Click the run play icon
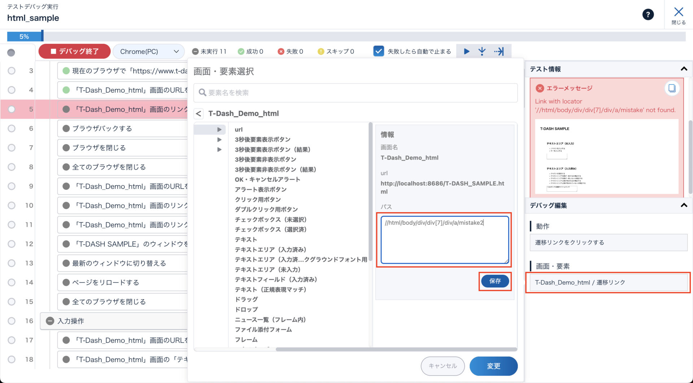693x383 pixels. [466, 52]
